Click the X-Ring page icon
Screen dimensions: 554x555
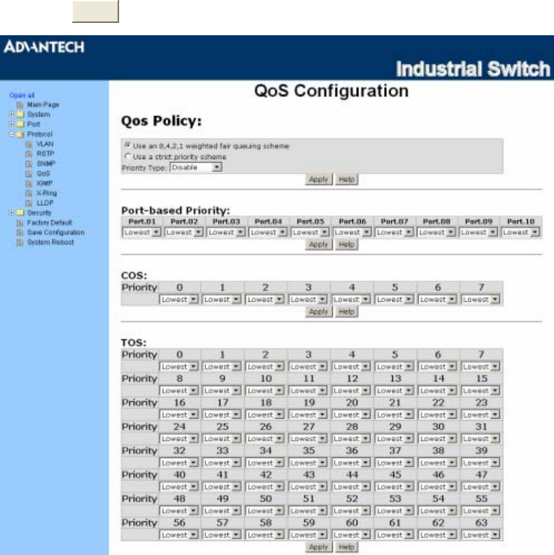click(30, 193)
